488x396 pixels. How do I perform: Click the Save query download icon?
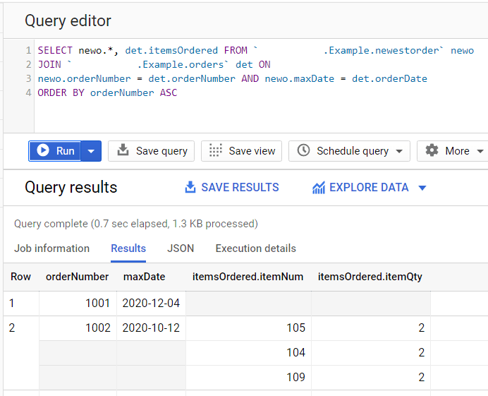click(x=123, y=150)
